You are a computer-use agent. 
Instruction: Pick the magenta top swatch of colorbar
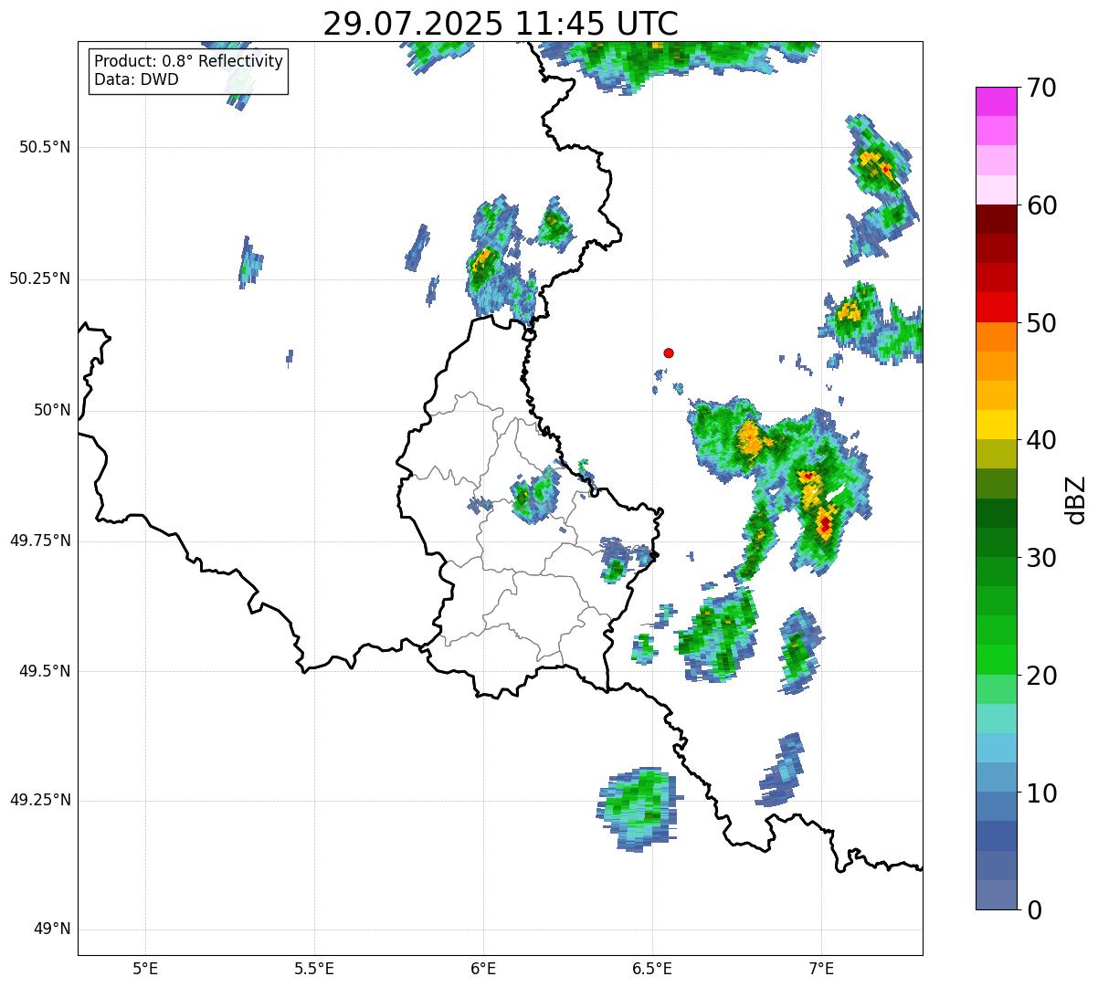click(x=996, y=101)
